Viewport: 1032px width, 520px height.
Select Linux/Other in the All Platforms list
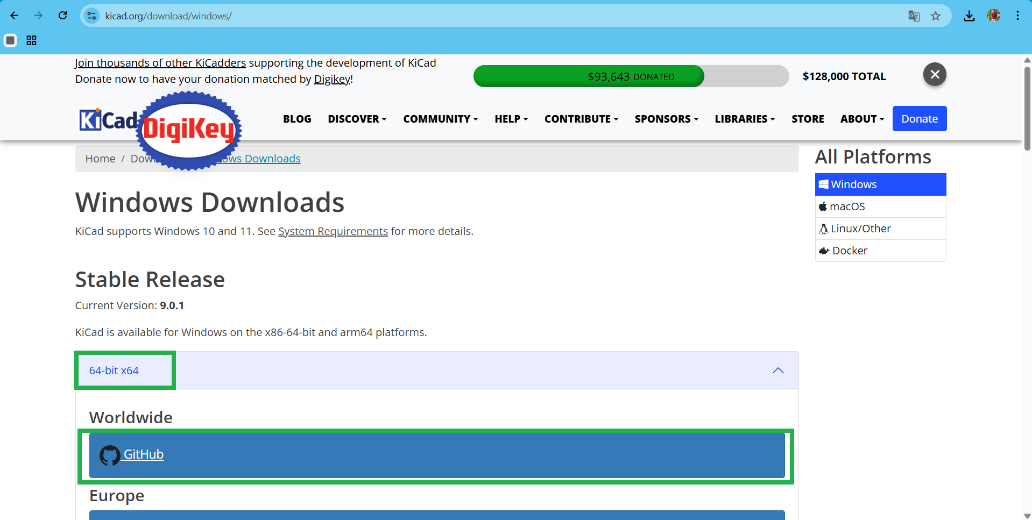click(x=880, y=229)
